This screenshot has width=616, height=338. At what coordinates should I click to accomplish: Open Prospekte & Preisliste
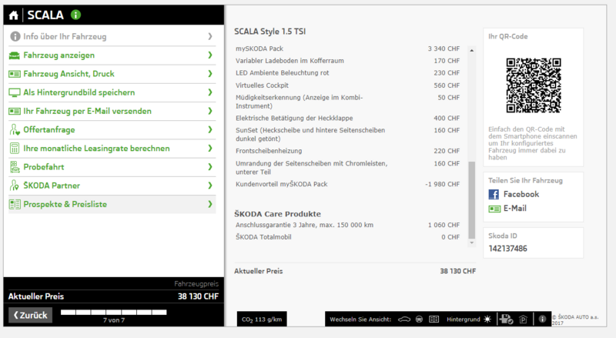pos(112,204)
